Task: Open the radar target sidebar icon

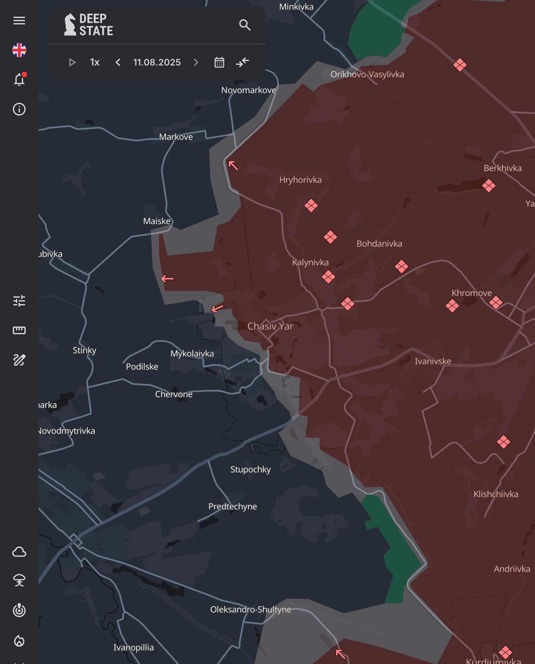Action: 19,610
